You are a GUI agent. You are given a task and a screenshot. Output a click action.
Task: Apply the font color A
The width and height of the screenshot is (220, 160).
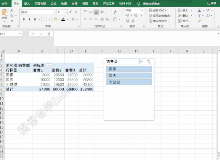point(63,19)
